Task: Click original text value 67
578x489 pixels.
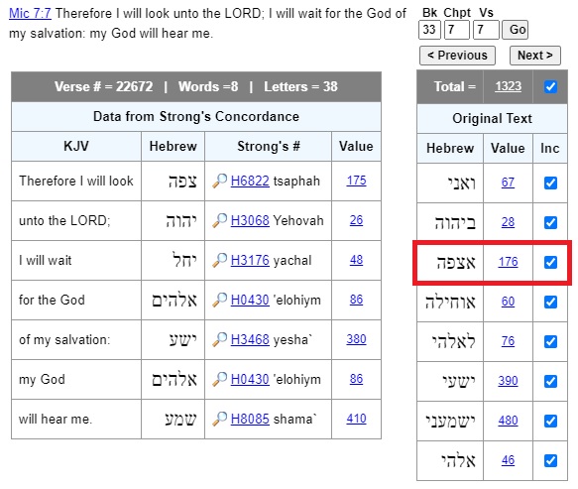Action: click(508, 183)
